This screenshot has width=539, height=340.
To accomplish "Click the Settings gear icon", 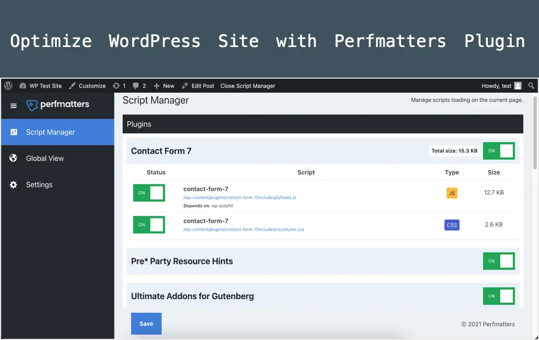I will point(14,185).
